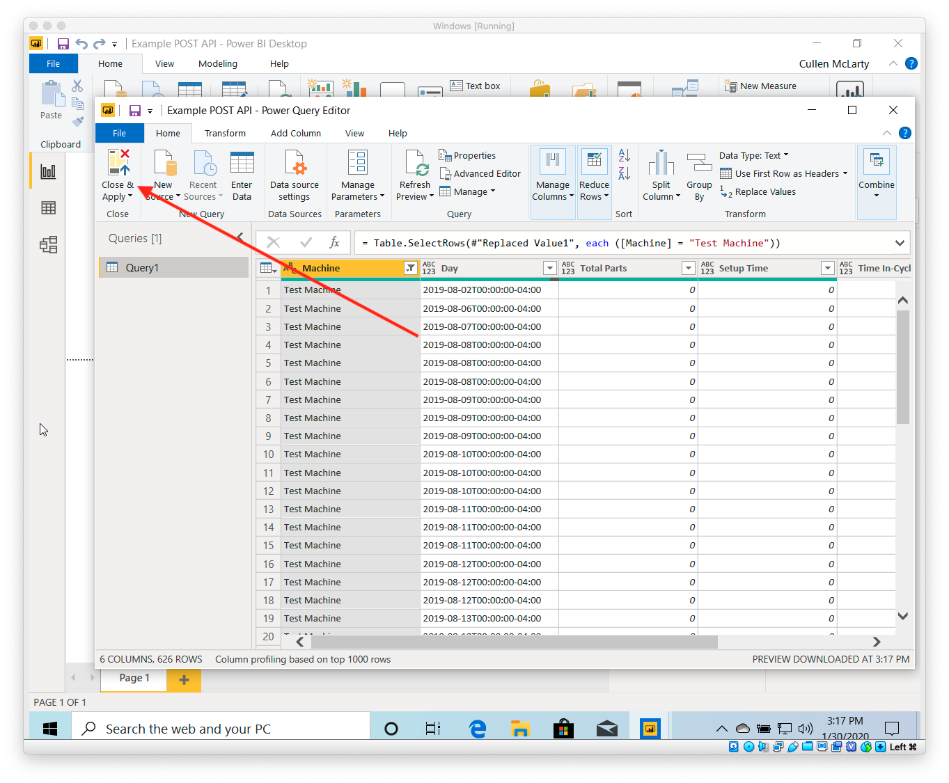Open the table options menu icon

pos(268,268)
